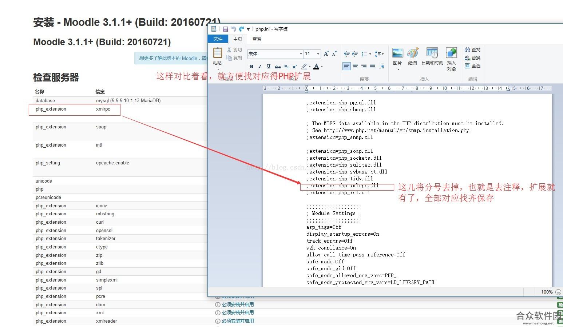Open the font size 11 dropdown

[x=318, y=54]
